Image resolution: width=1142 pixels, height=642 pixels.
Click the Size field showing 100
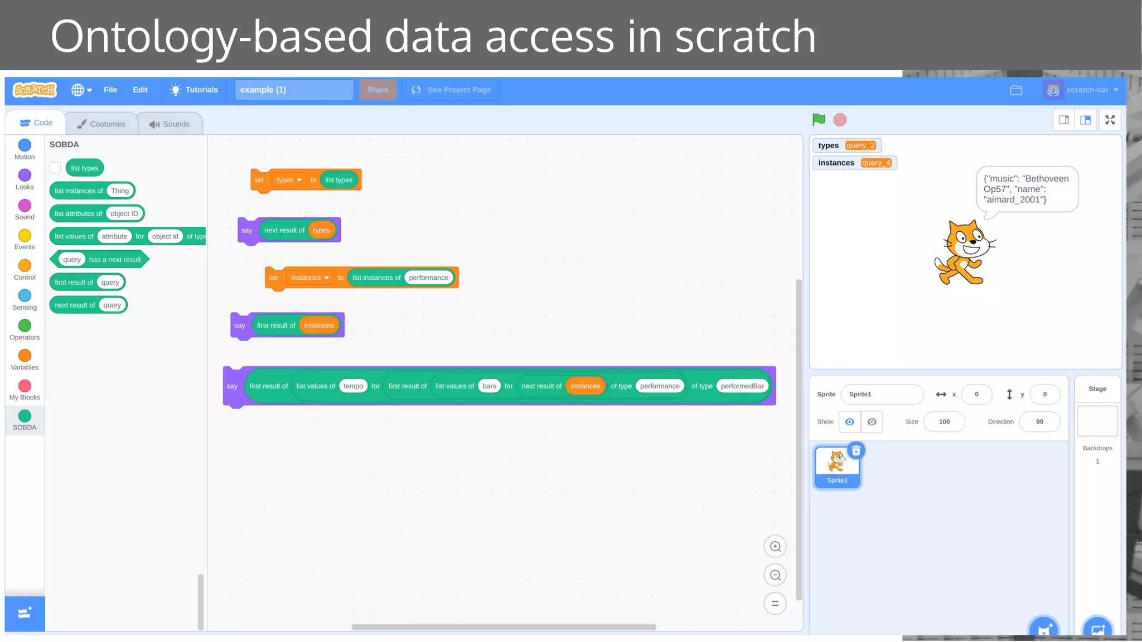pos(944,422)
